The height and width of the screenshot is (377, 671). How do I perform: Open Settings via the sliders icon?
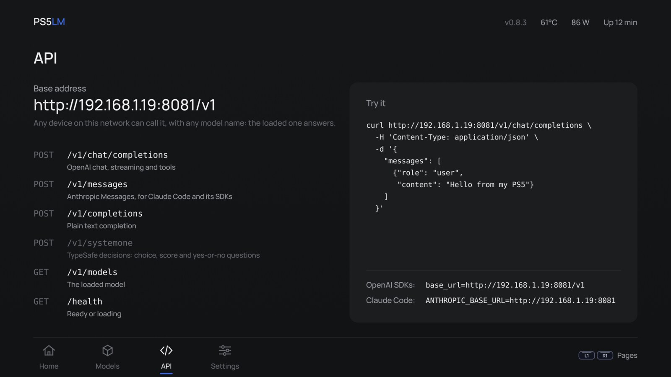(x=225, y=350)
